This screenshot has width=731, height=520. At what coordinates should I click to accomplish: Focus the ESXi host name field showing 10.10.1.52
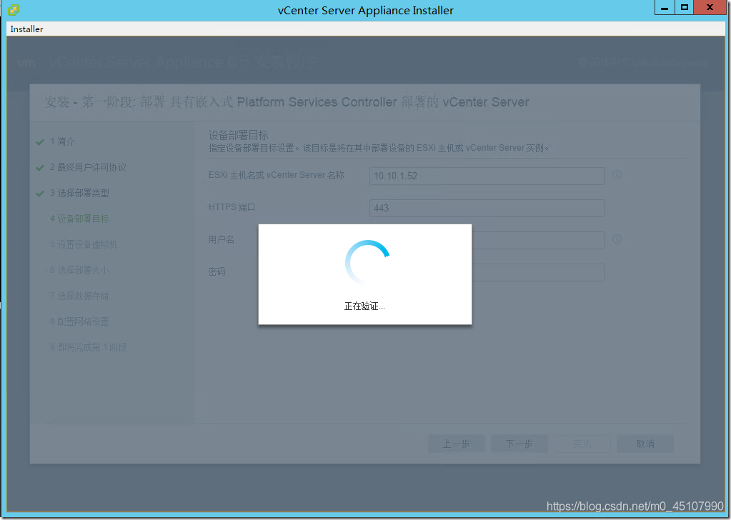(487, 176)
